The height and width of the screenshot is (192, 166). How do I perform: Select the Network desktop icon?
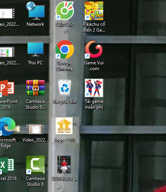35,11
